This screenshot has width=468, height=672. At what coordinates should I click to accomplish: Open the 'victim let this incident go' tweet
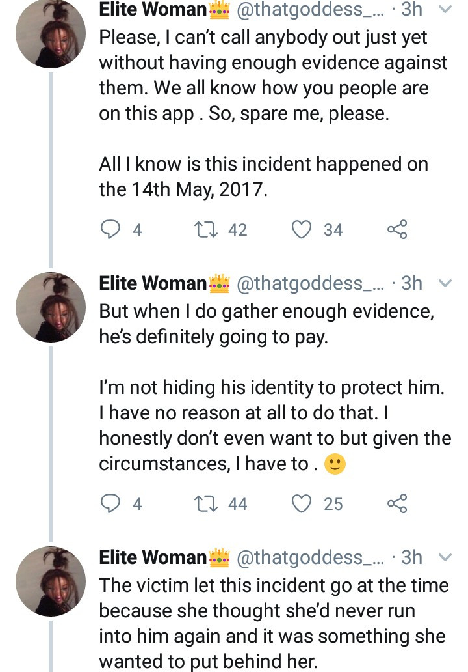pyautogui.click(x=273, y=623)
